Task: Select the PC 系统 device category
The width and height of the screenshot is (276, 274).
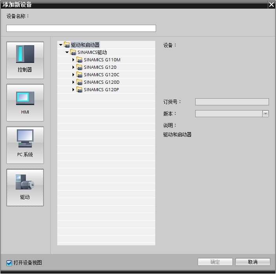Action: tap(25, 145)
